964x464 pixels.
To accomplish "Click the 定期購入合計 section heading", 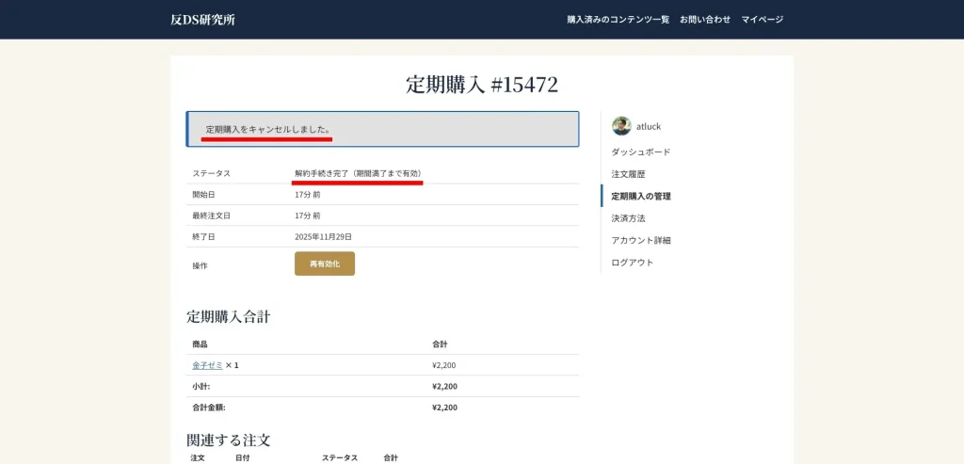I will (228, 316).
